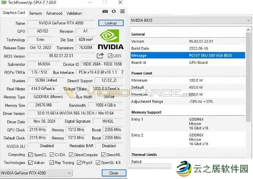Click the NVIDIA logo image
This screenshot has width=253, height=179.
coord(111,40)
